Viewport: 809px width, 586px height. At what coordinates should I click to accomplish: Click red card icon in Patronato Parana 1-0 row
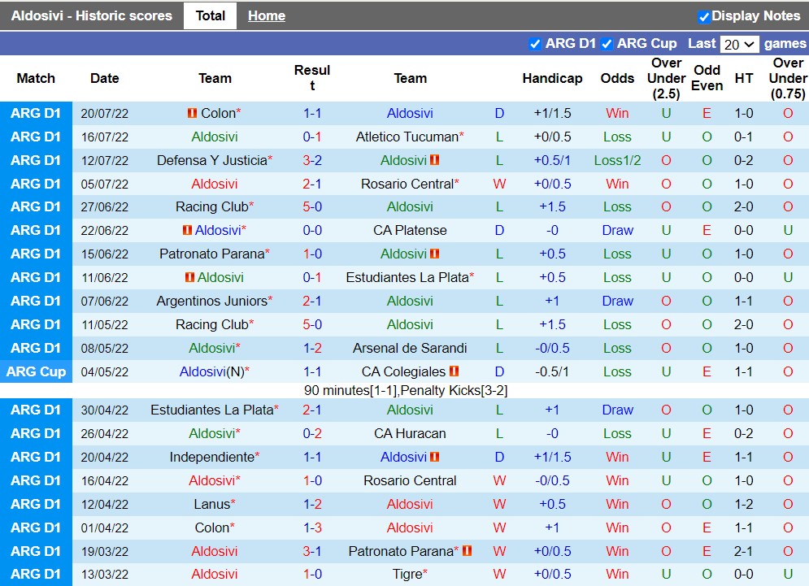pos(435,254)
